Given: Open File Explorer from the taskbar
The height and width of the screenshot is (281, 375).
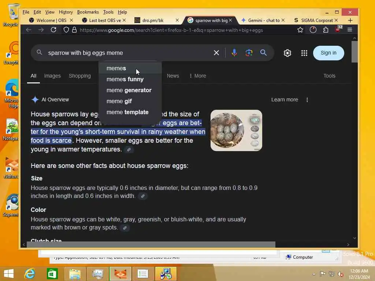Looking at the screenshot, I should (x=75, y=274).
